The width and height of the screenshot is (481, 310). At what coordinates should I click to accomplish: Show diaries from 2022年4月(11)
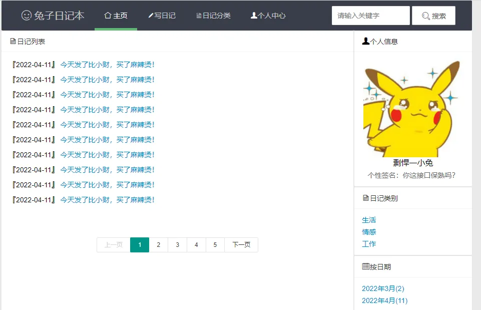(385, 300)
